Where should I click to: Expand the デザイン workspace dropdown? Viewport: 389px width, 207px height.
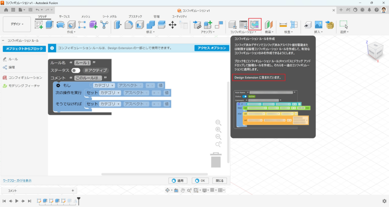point(17,24)
